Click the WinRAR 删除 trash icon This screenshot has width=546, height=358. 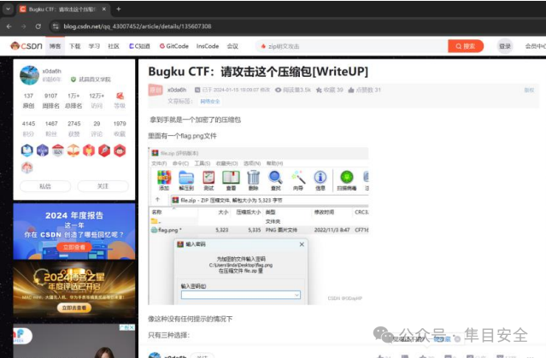coord(253,180)
